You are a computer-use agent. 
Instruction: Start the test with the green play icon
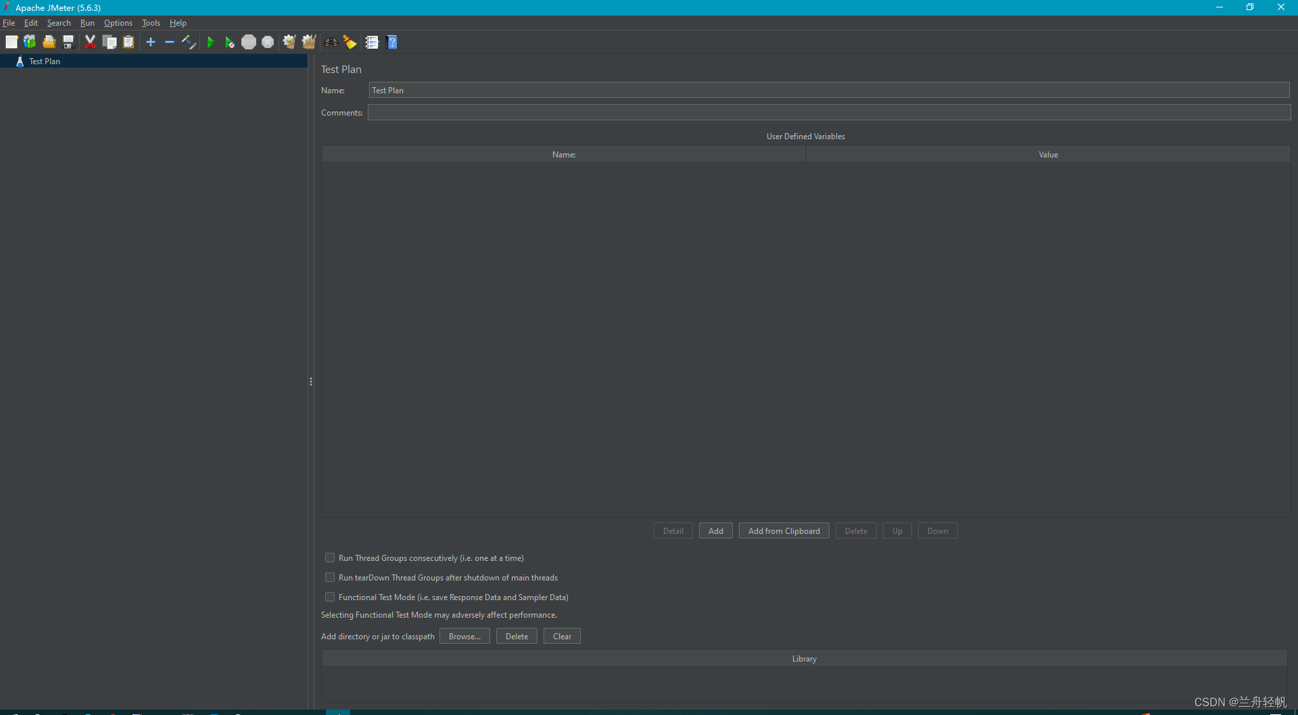[210, 42]
